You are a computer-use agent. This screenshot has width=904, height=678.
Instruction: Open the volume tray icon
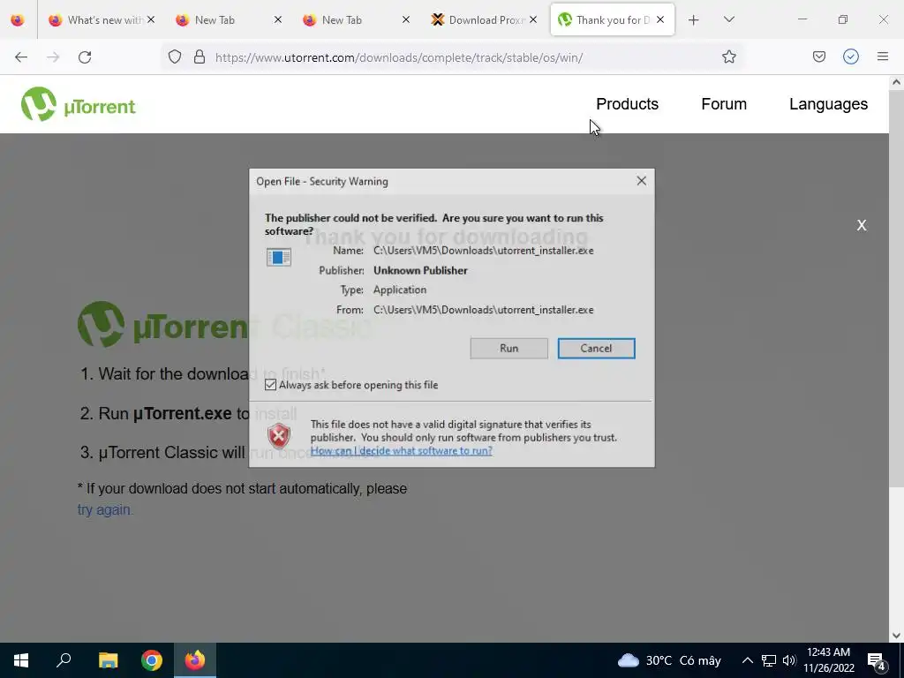click(789, 660)
